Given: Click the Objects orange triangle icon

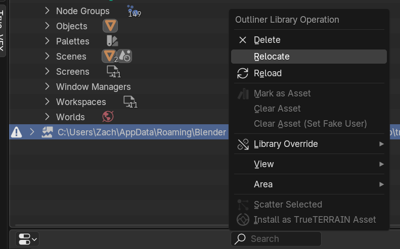Looking at the screenshot, I should [110, 26].
